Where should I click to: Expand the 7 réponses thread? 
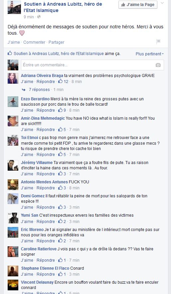tap(39, 90)
